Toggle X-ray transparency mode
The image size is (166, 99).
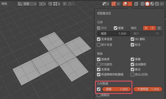(x=136, y=4)
